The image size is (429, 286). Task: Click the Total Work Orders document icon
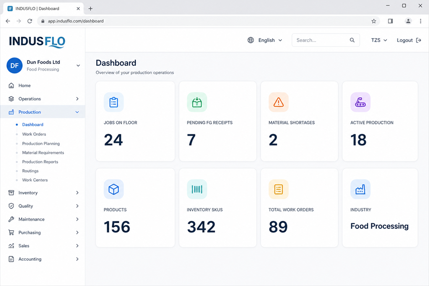(278, 189)
